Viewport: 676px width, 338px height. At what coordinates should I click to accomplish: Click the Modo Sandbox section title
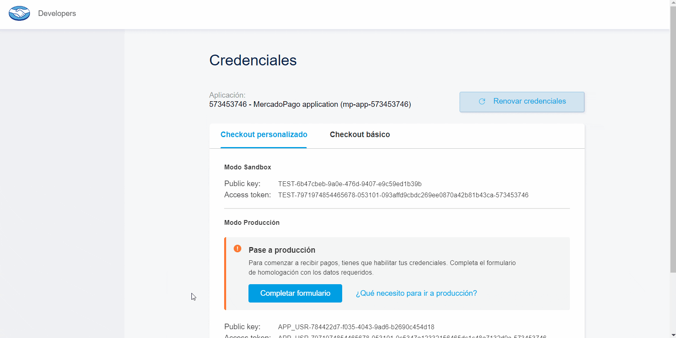point(247,167)
